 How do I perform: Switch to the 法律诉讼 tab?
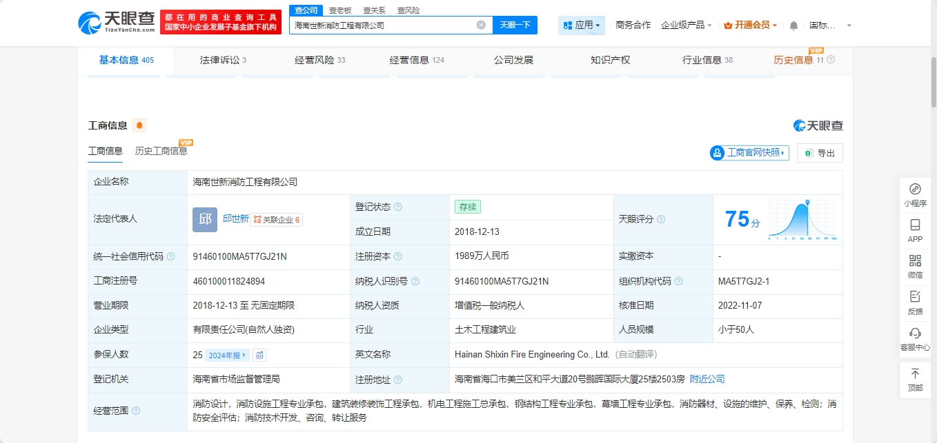[222, 60]
